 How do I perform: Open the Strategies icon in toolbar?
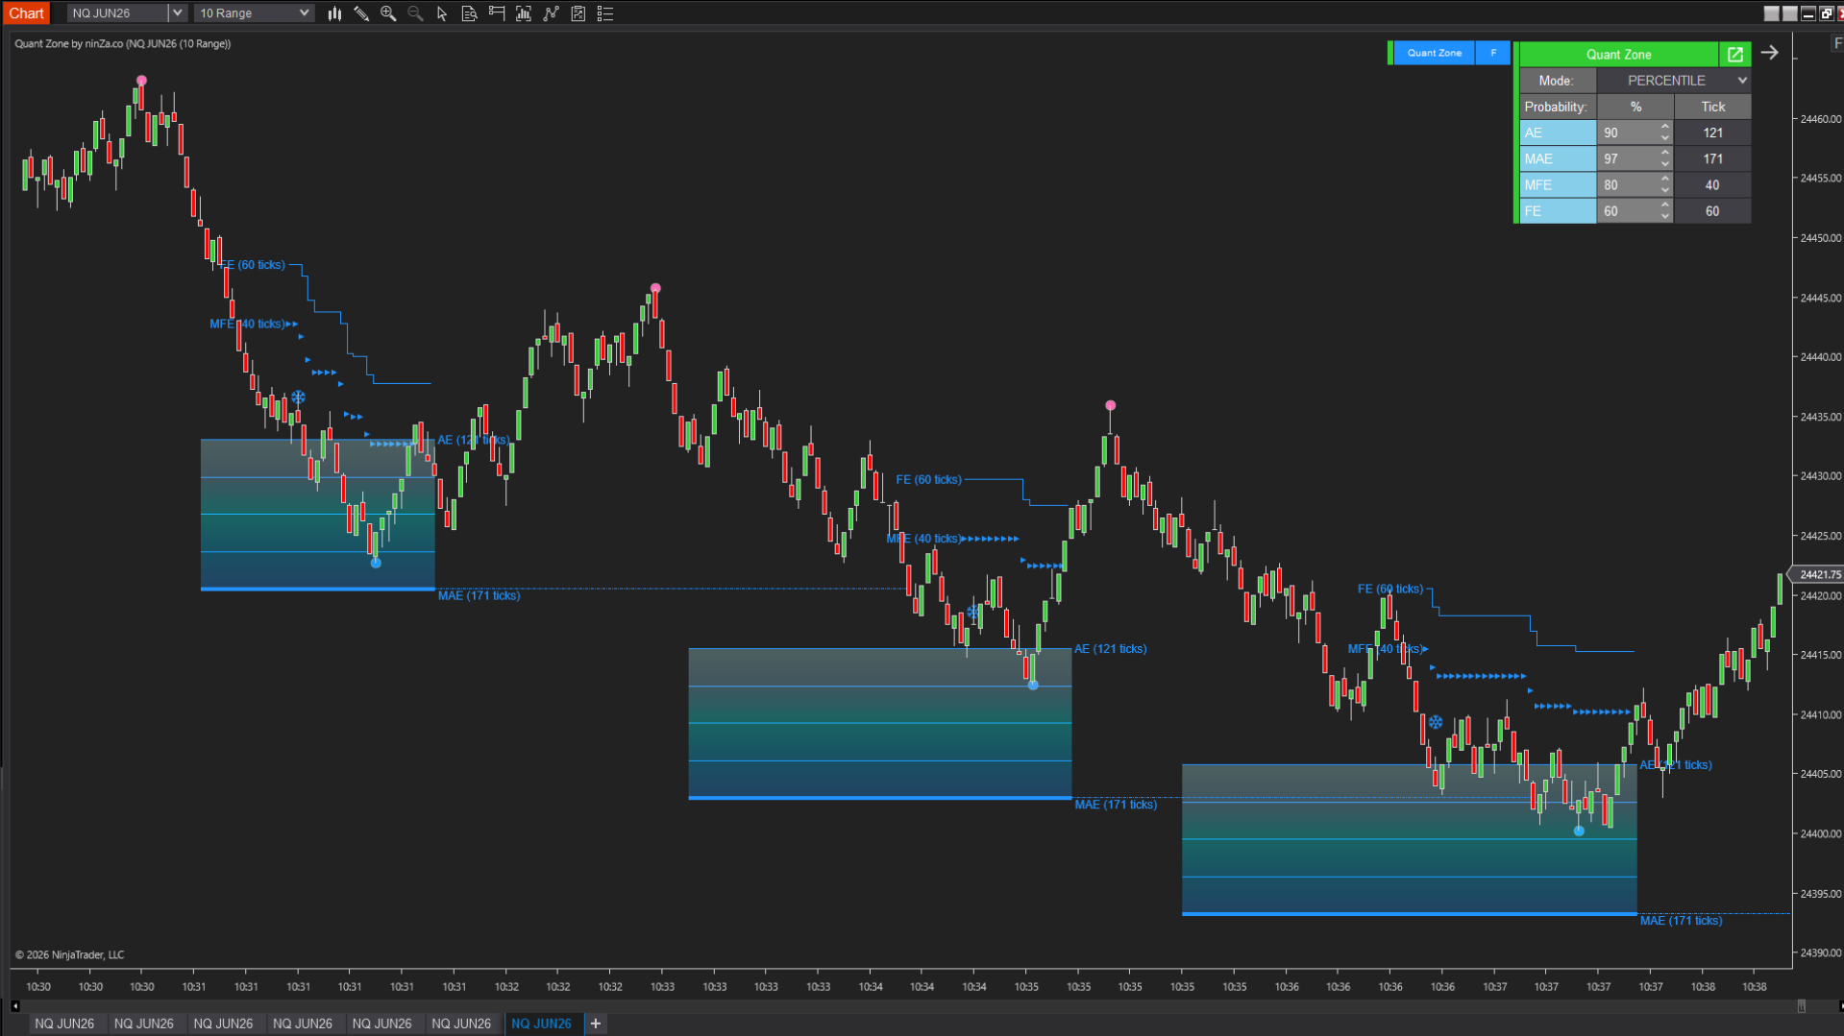pyautogui.click(x=578, y=13)
